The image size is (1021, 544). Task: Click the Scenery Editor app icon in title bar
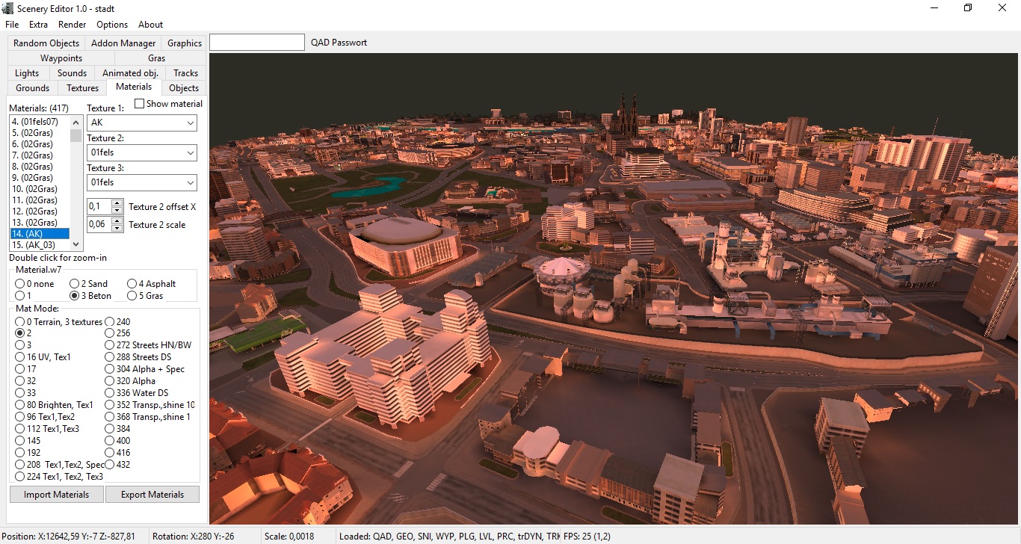coord(7,7)
